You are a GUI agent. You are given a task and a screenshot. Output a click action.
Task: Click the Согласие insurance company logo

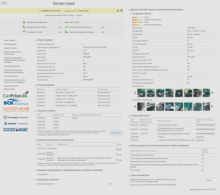click(16, 110)
